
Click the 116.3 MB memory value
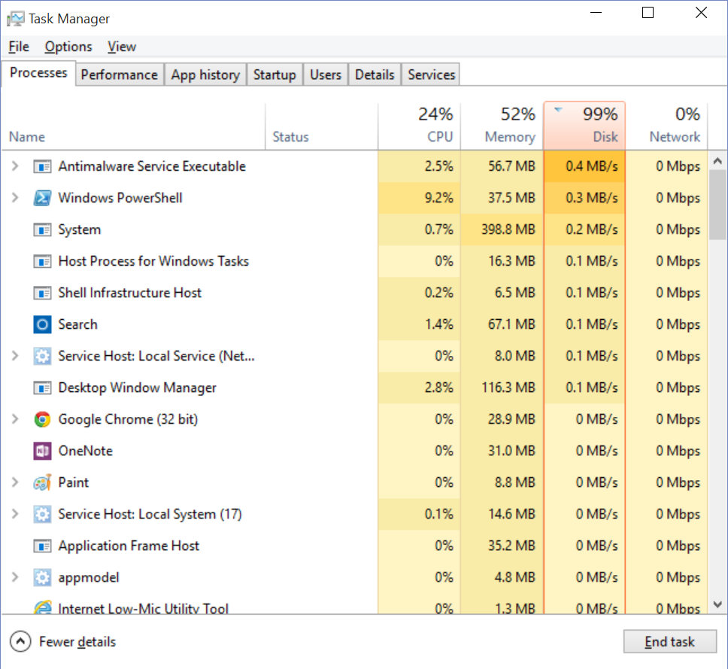pos(508,388)
